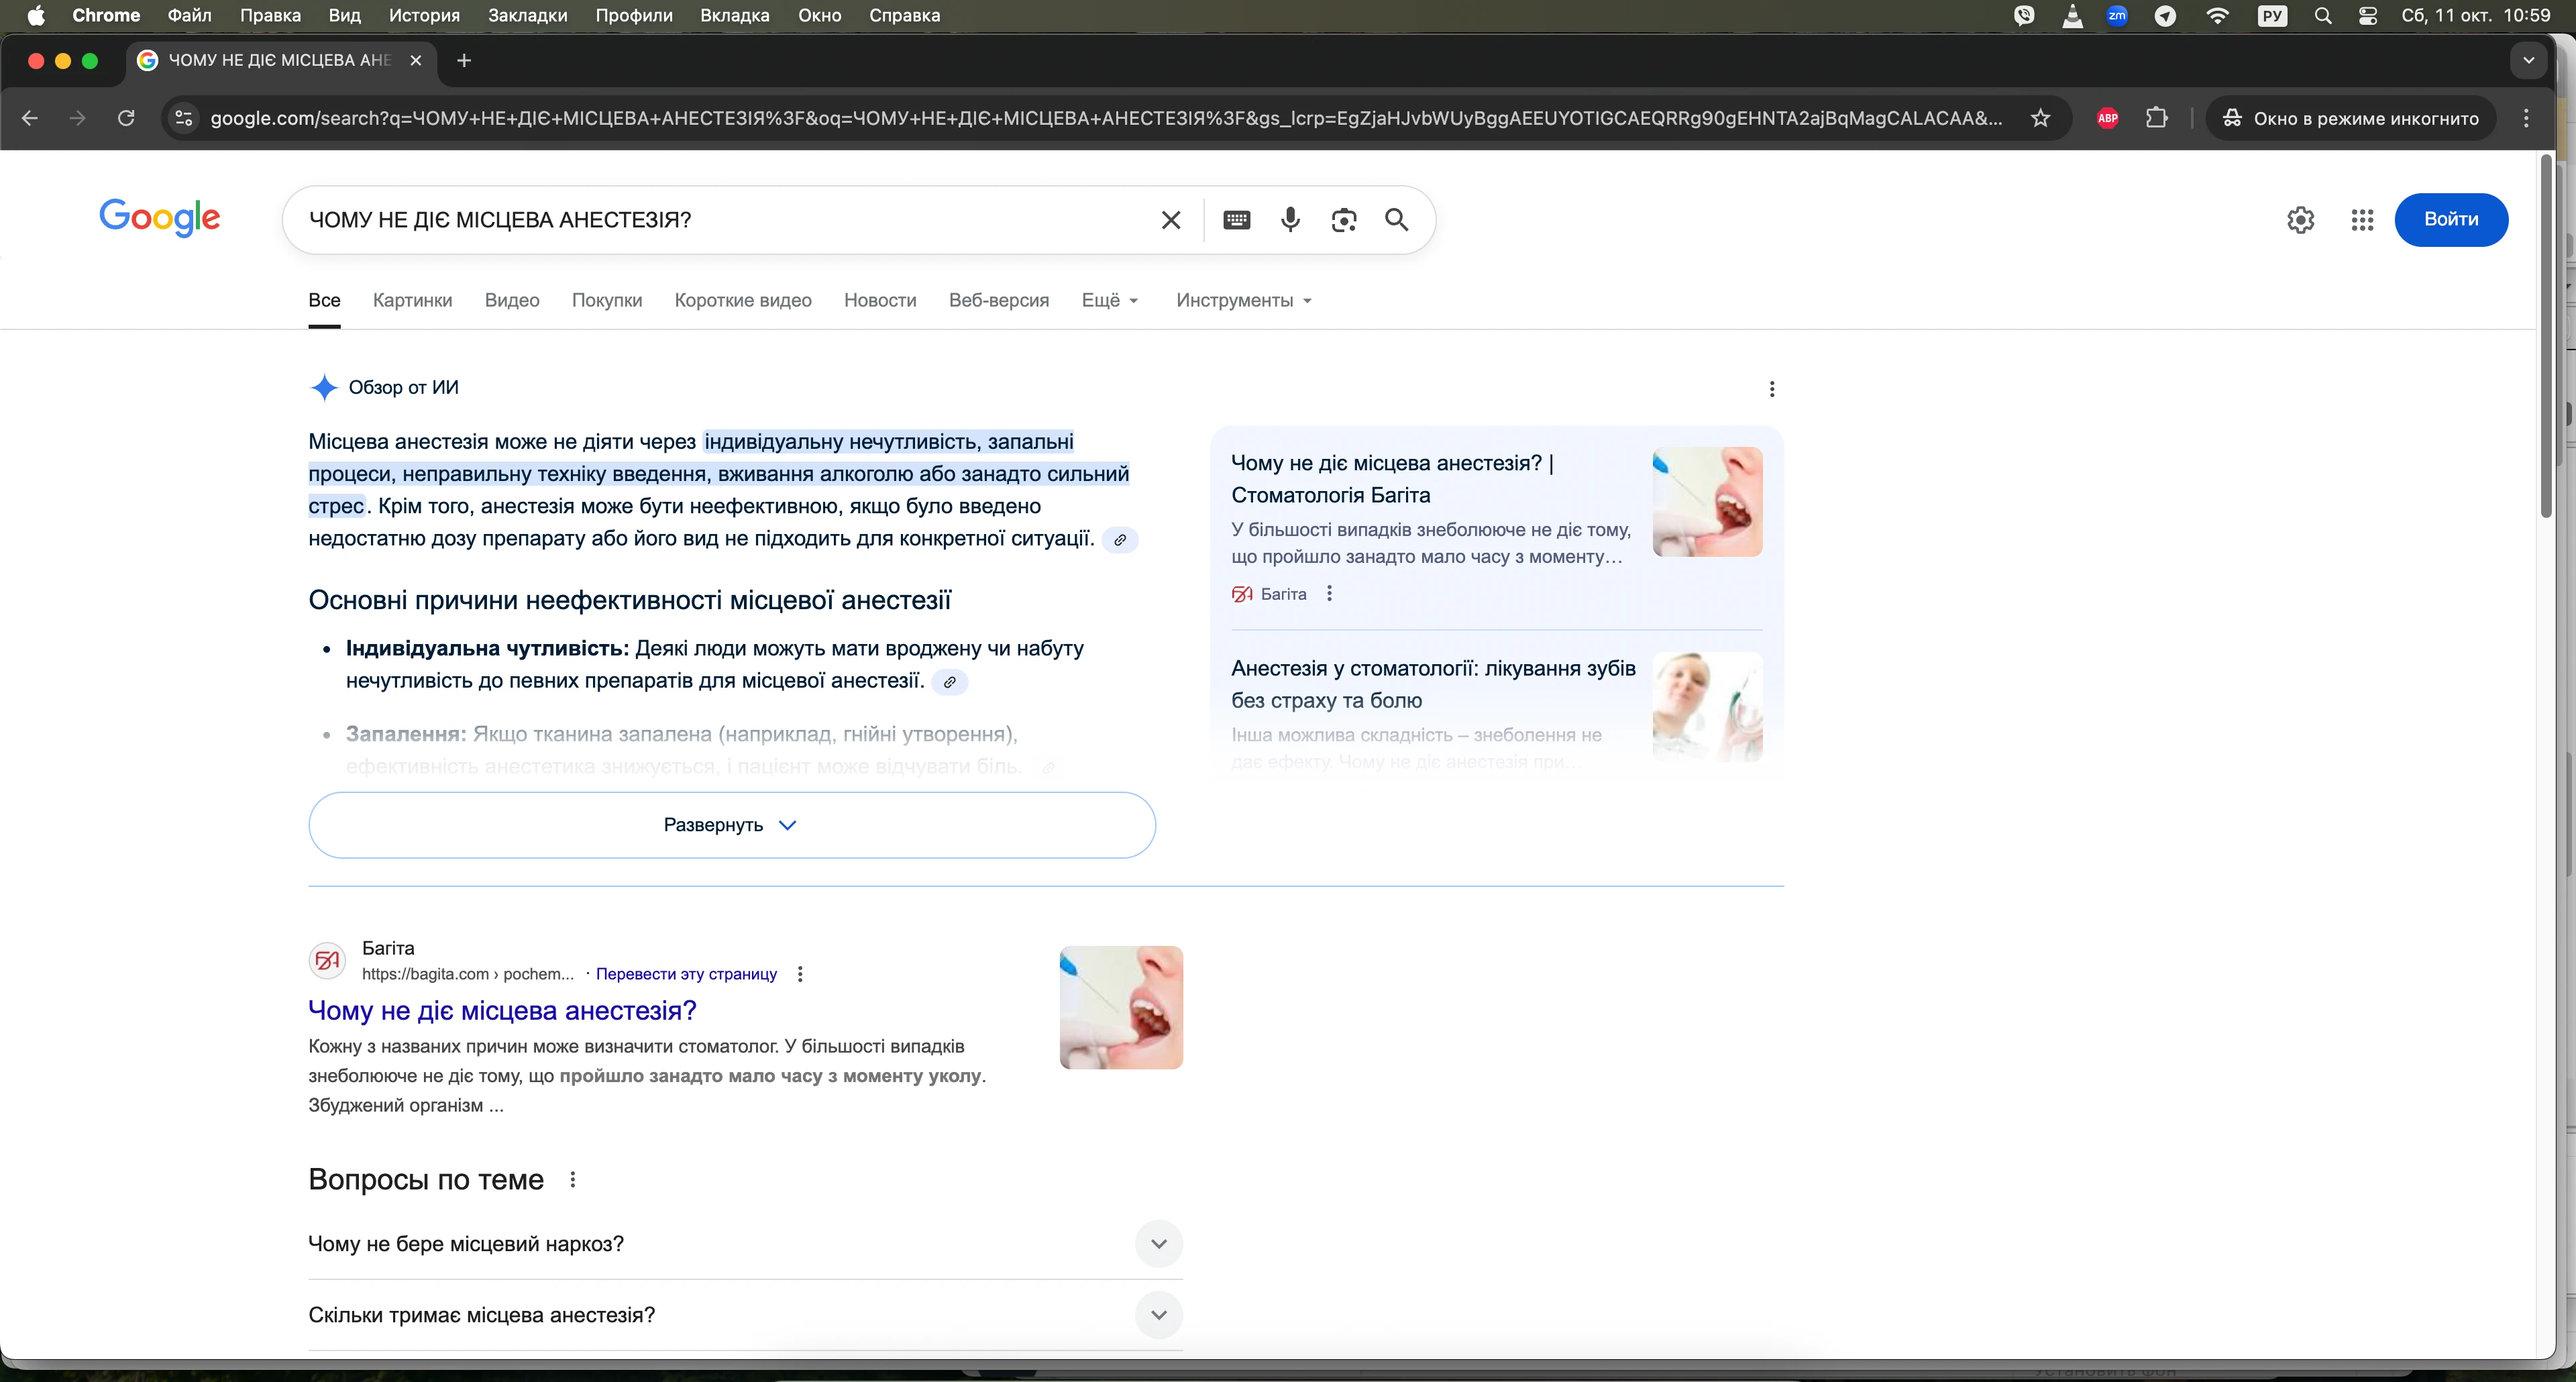2576x1382 pixels.
Task: Click the AdBlock Plus extension icon
Action: pos(2107,118)
